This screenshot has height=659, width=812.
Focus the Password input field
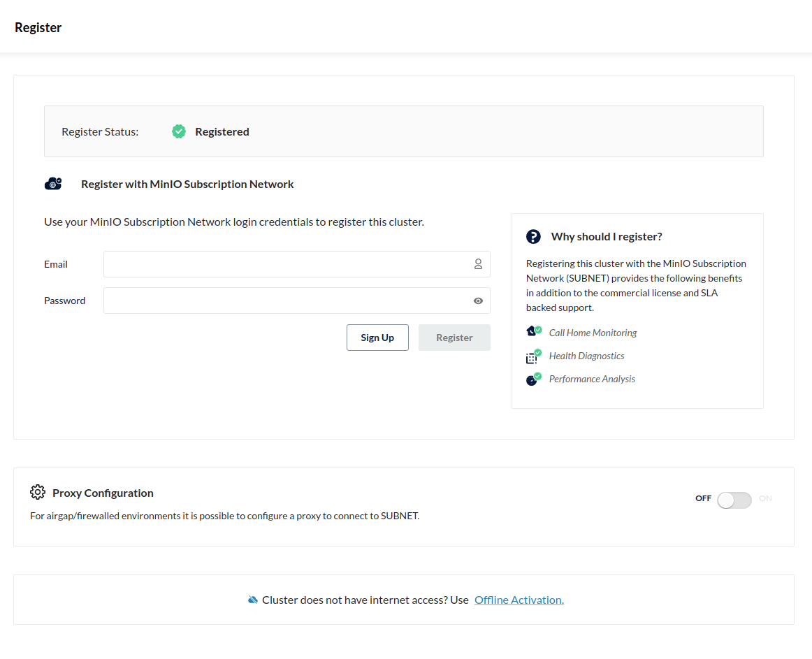(297, 300)
